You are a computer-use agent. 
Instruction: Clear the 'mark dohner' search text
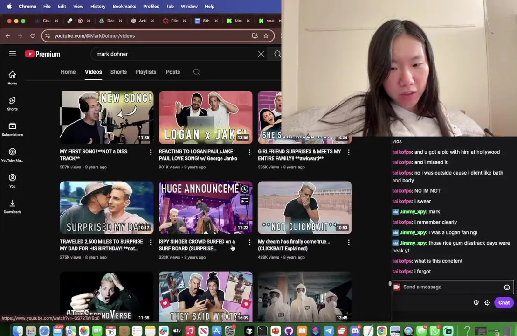tap(261, 54)
